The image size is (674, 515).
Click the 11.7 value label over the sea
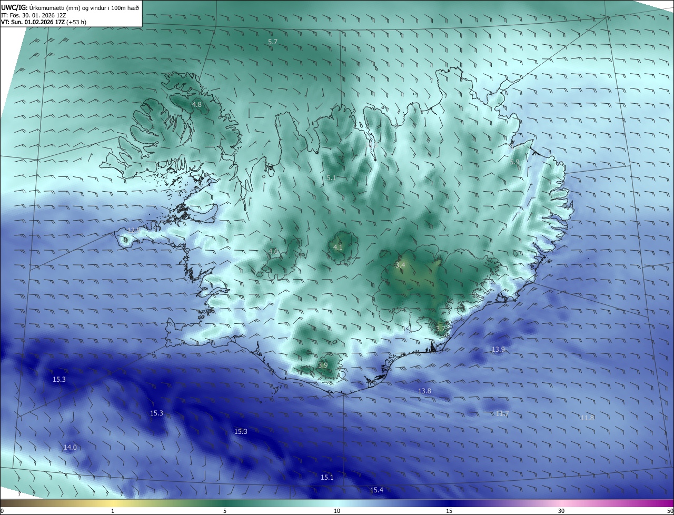(502, 414)
